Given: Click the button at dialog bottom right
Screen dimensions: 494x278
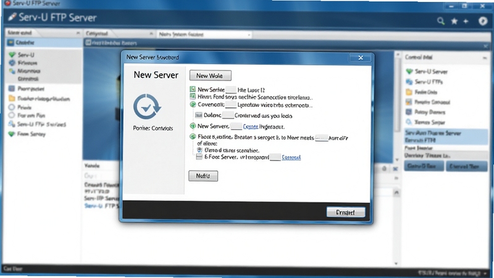Looking at the screenshot, I should pyautogui.click(x=346, y=212).
